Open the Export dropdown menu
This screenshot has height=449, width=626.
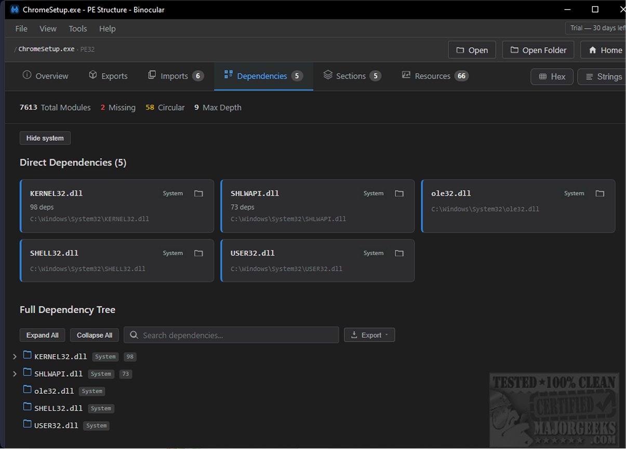[369, 335]
